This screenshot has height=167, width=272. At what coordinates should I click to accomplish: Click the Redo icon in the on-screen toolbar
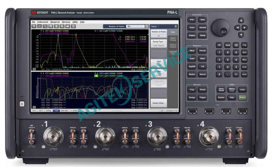39,26
